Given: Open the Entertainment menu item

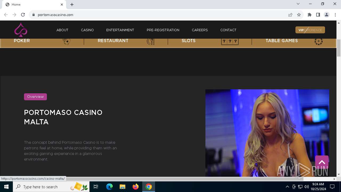Looking at the screenshot, I should point(120,30).
